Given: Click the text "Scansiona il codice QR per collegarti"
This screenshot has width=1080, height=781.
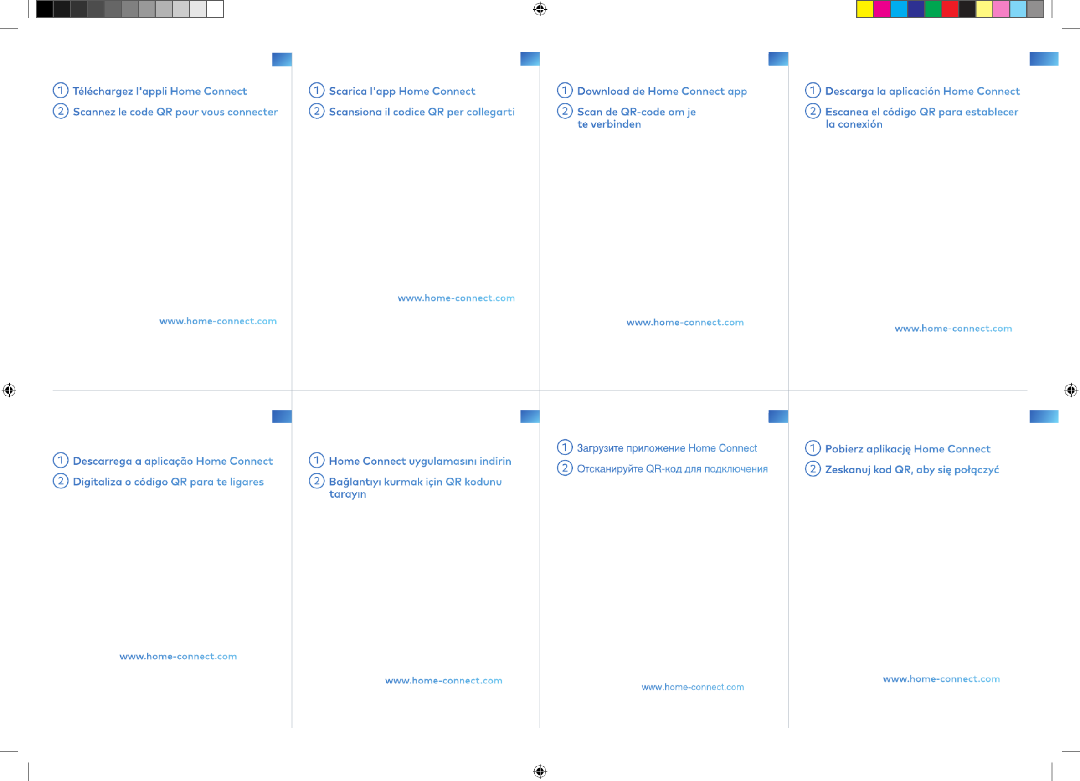Looking at the screenshot, I should [x=422, y=112].
